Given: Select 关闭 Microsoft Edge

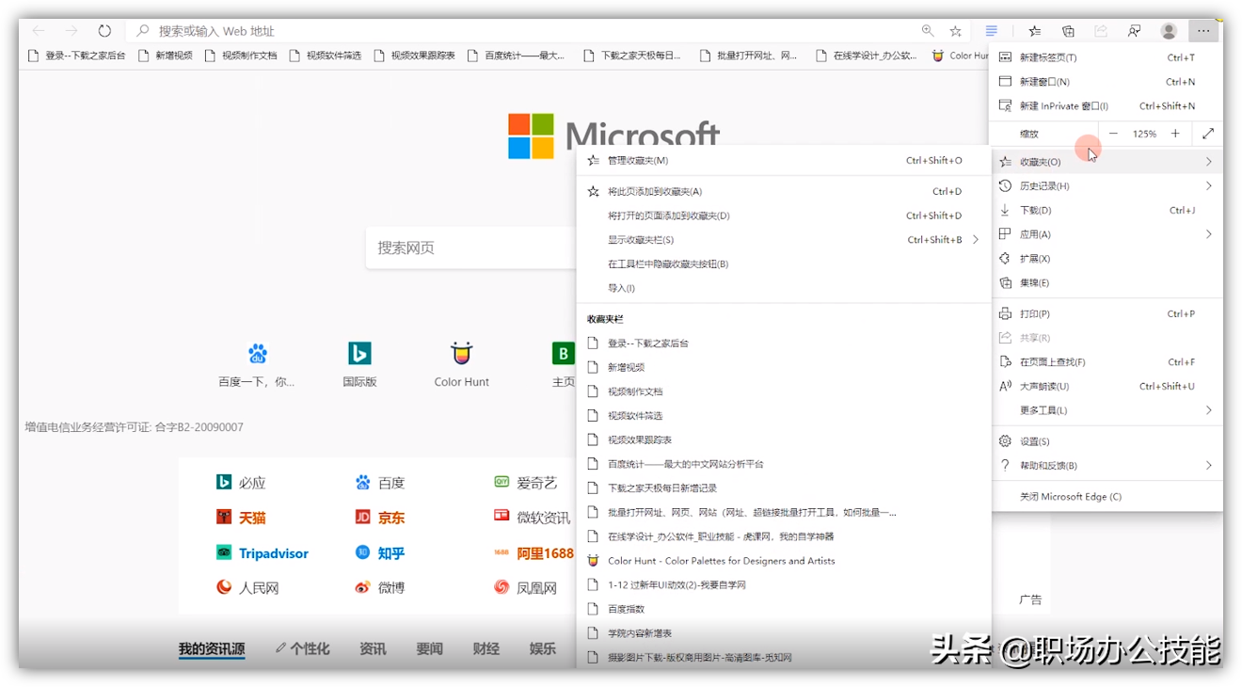Looking at the screenshot, I should click(x=1107, y=497).
